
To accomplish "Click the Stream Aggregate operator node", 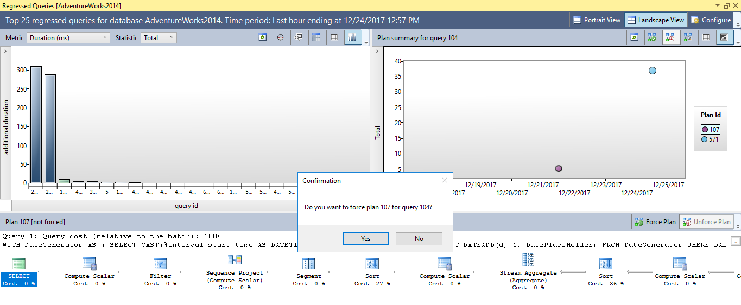I will pyautogui.click(x=528, y=272).
